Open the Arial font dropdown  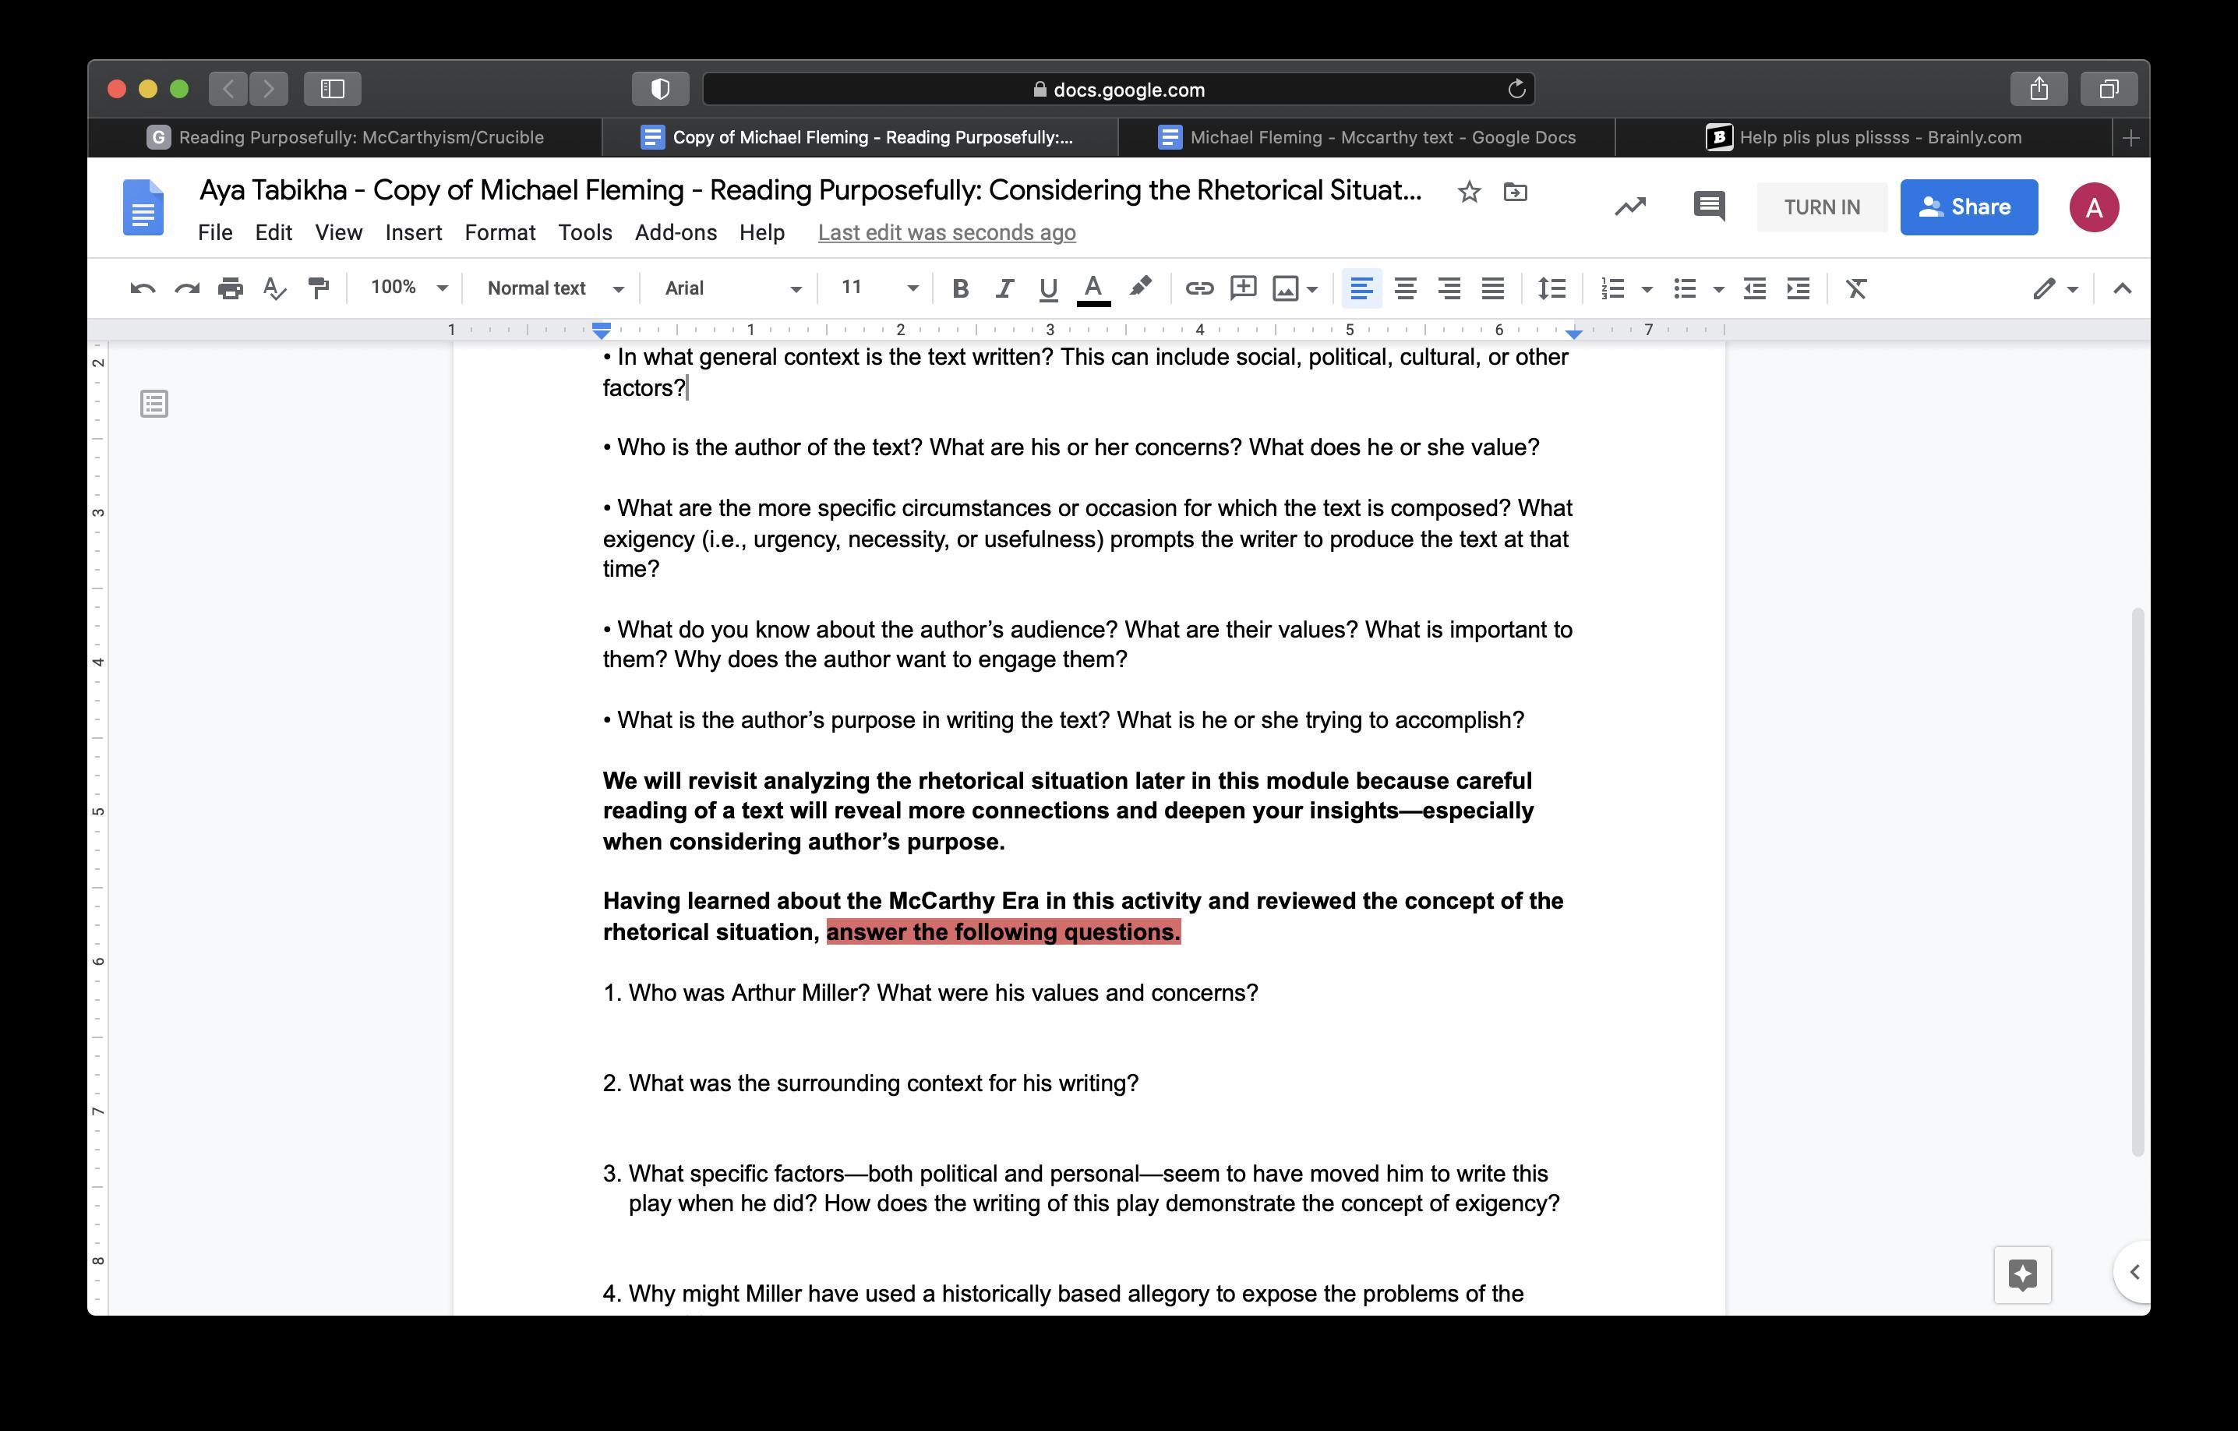732,288
